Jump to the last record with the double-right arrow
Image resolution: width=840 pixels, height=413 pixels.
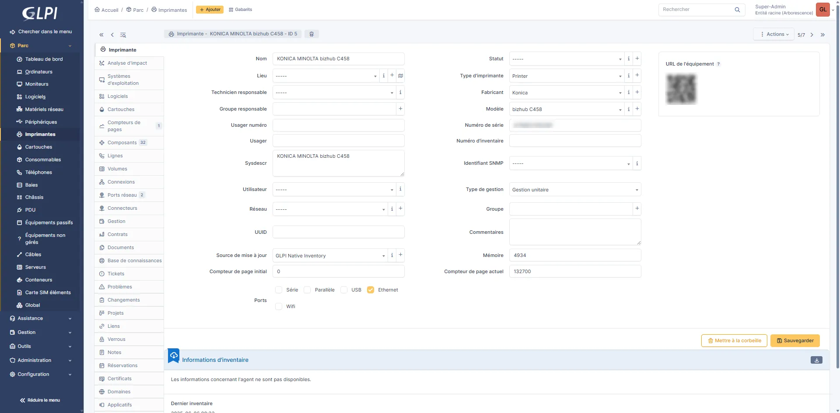tap(822, 35)
